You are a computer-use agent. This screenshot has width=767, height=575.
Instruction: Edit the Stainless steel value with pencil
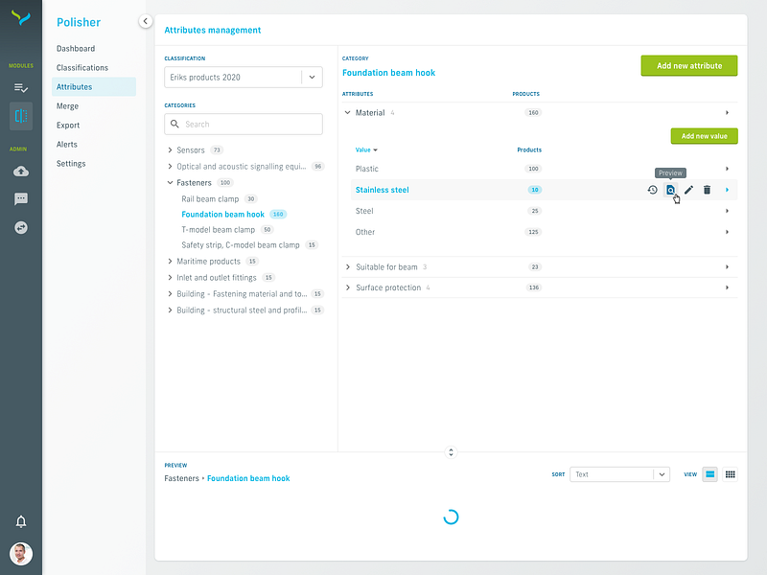pyautogui.click(x=688, y=190)
